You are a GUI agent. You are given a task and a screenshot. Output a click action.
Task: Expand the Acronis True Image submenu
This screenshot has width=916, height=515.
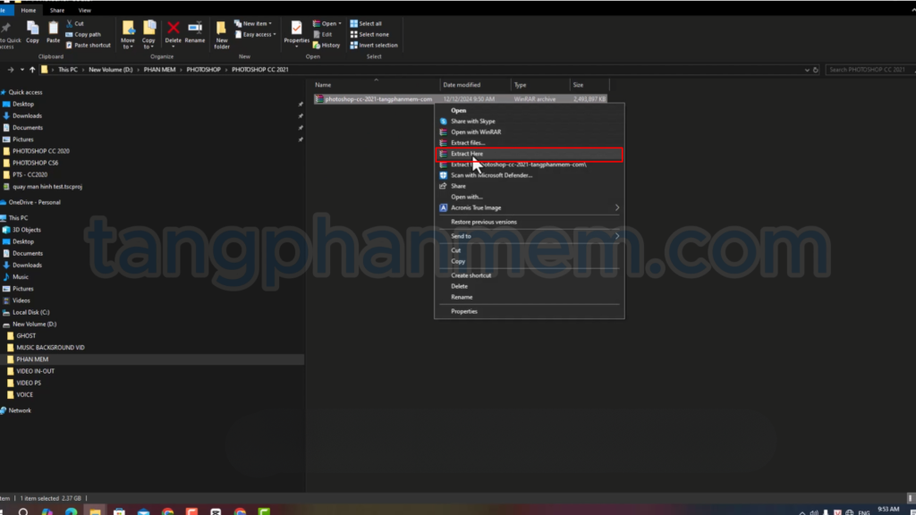(x=528, y=207)
